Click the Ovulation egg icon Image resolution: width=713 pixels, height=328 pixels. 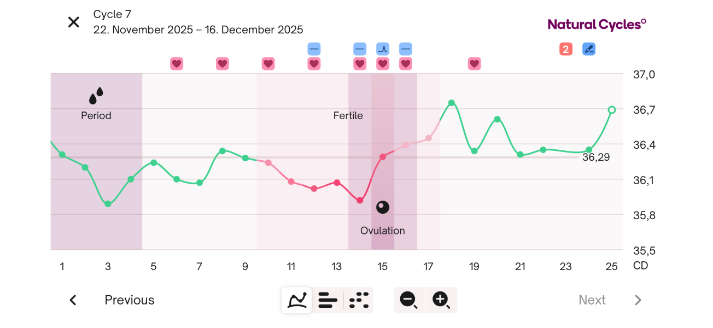[x=382, y=207]
